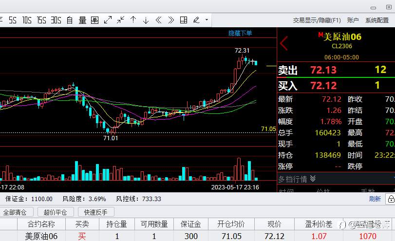This screenshot has height=241, width=395.
Task: Click the 71.05 open price cell
Action: pyautogui.click(x=231, y=236)
